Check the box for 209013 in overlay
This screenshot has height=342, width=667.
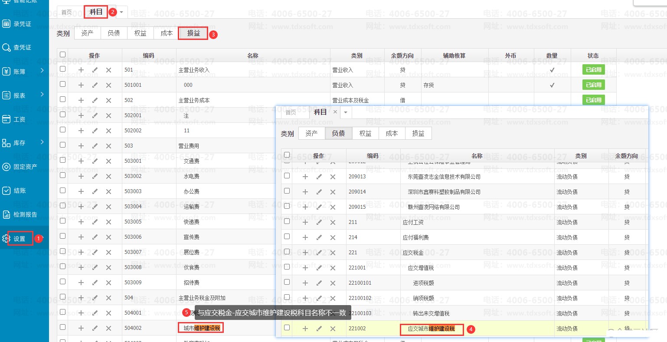point(287,176)
